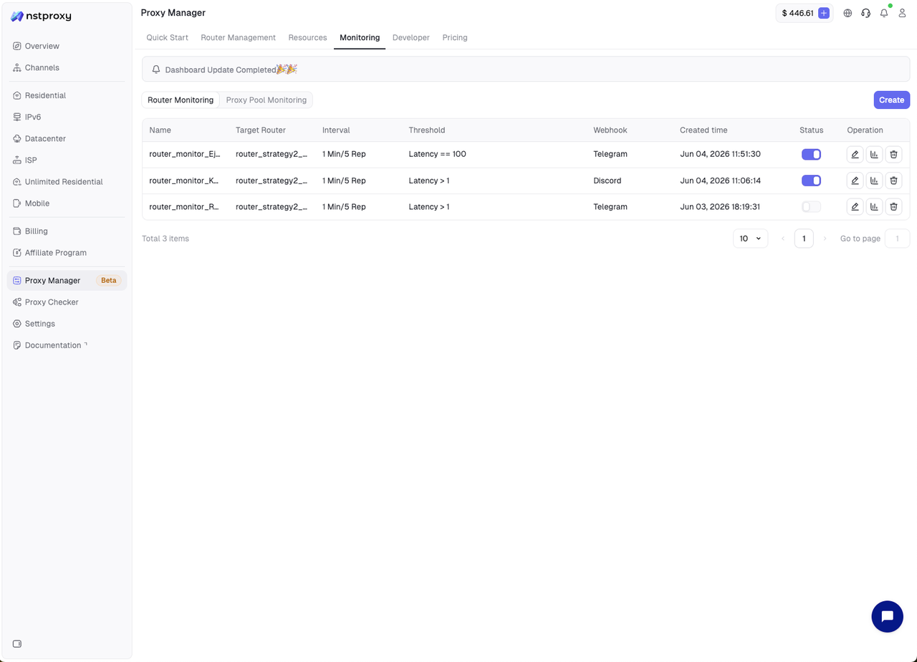Disable the router_monitor_K status toggle
Image resolution: width=917 pixels, height=662 pixels.
pyautogui.click(x=811, y=181)
